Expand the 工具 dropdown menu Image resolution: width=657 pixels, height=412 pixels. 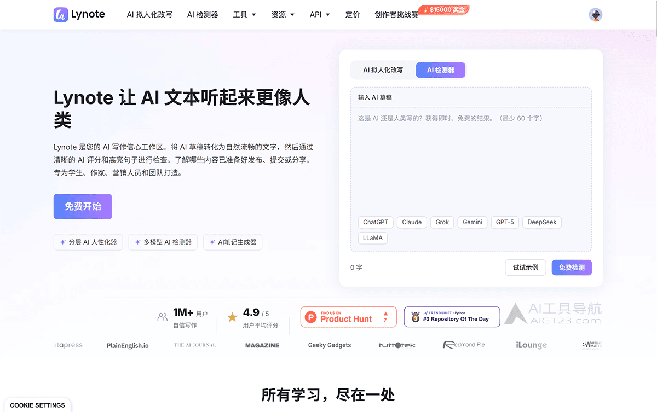[244, 15]
